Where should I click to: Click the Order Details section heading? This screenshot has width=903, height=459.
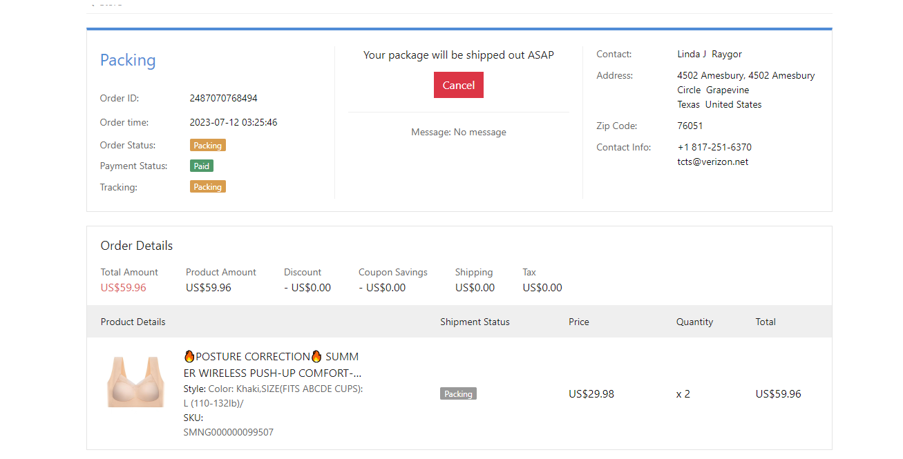(x=137, y=246)
